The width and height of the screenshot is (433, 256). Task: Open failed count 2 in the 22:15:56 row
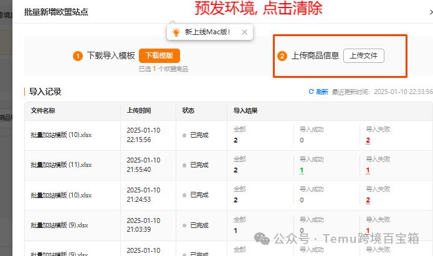click(x=368, y=141)
